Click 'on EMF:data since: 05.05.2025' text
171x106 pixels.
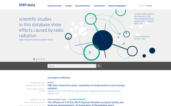click(34, 102)
